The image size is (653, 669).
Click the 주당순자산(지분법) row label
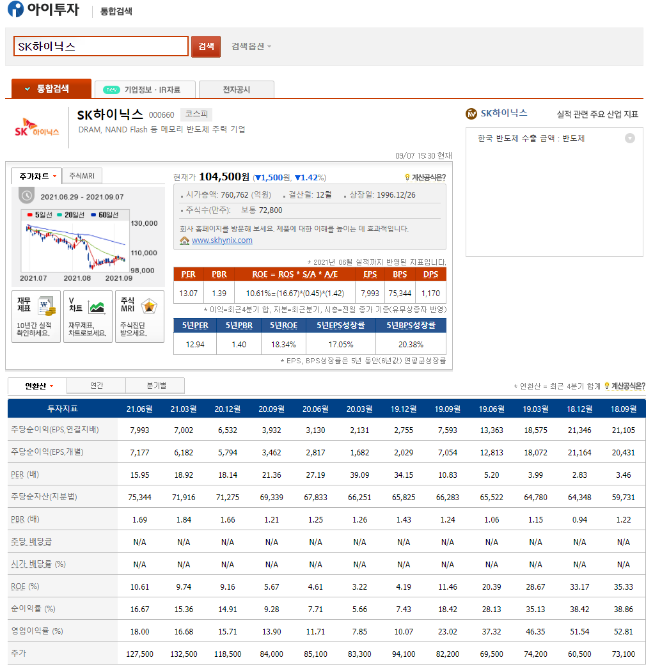pyautogui.click(x=44, y=496)
